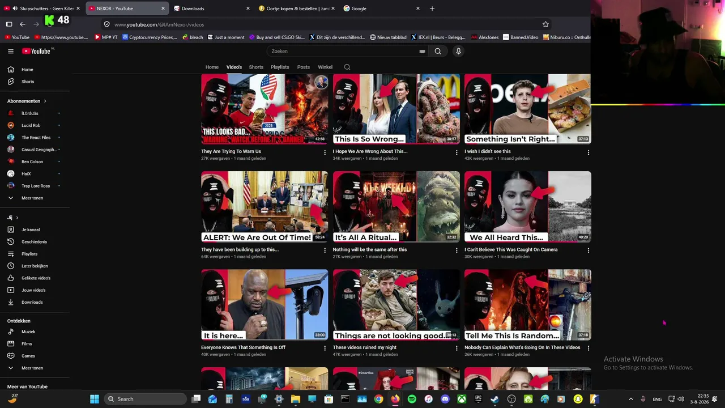This screenshot has width=725, height=408.
Task: Switch to the Downloads browser tab
Action: click(x=211, y=8)
